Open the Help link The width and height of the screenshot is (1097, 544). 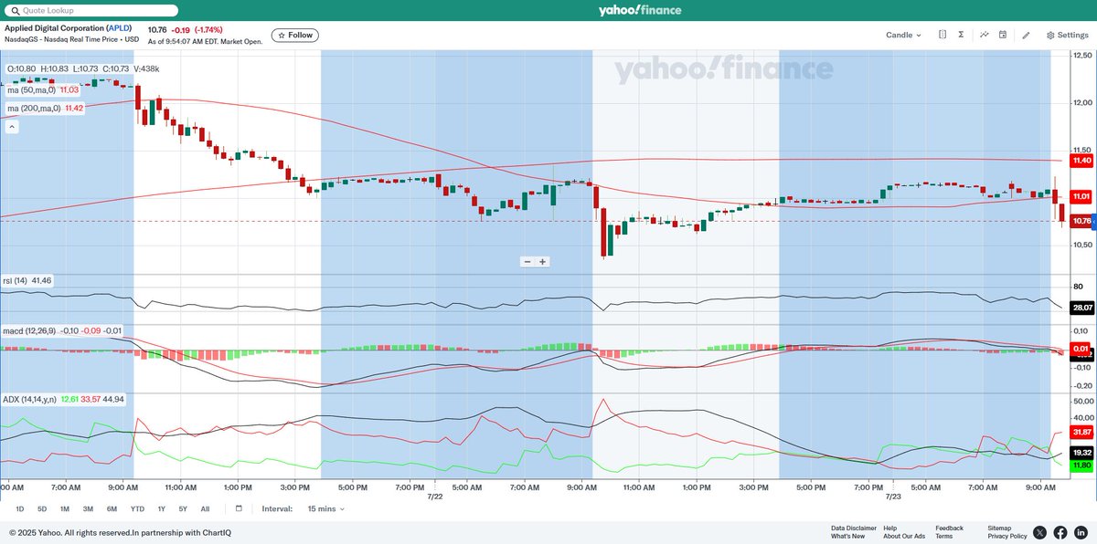click(889, 528)
